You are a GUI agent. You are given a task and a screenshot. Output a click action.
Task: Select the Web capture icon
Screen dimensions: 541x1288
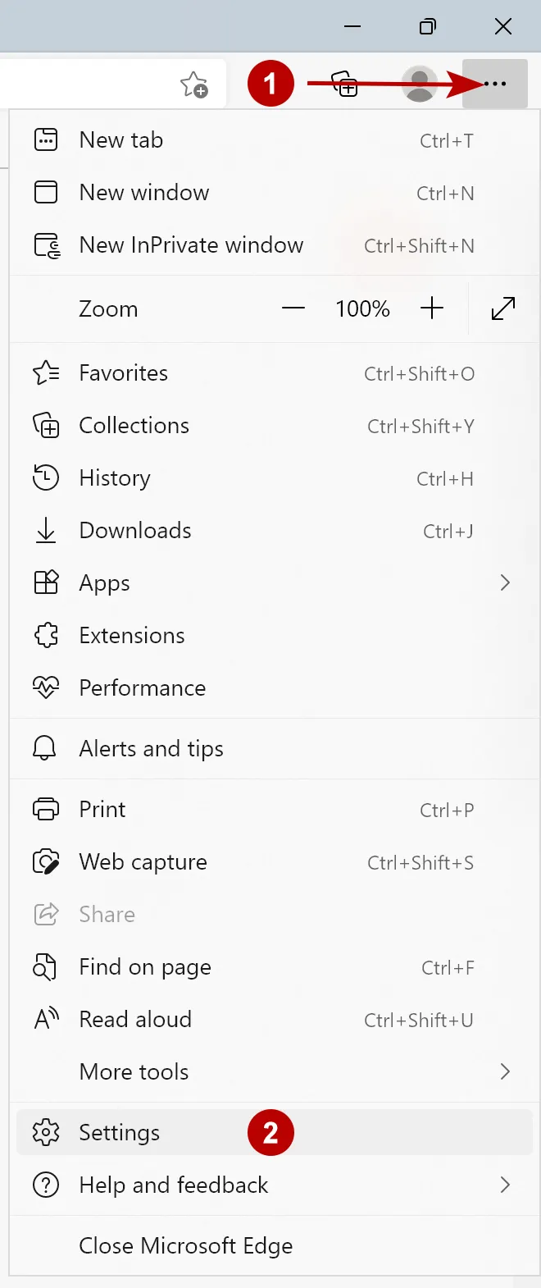(x=47, y=861)
